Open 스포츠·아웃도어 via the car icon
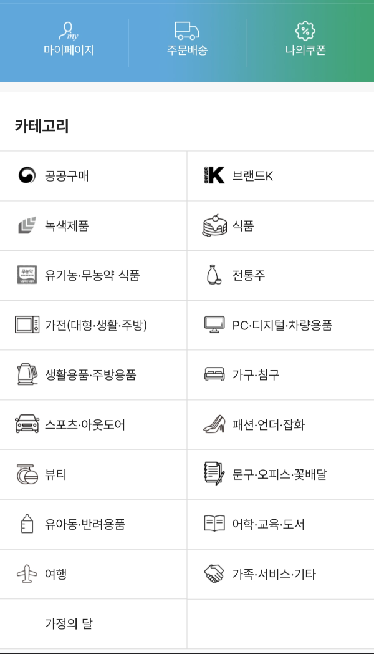 tap(26, 424)
